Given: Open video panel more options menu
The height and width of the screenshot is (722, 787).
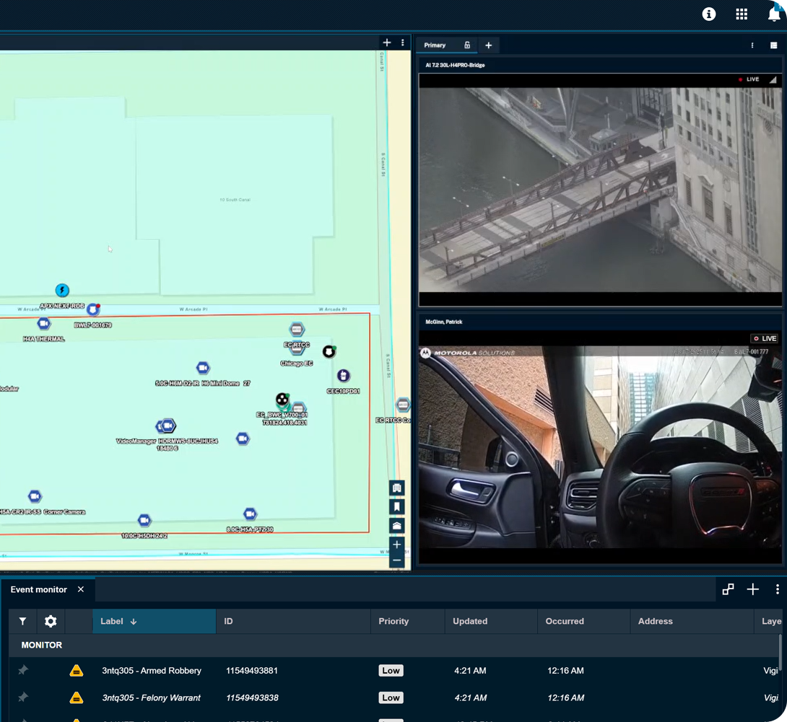Looking at the screenshot, I should tap(752, 45).
